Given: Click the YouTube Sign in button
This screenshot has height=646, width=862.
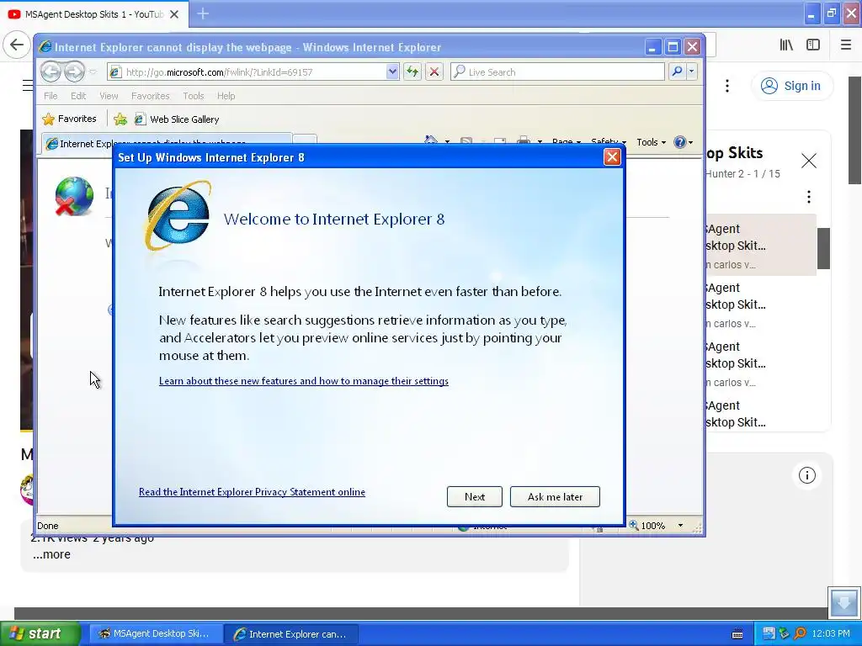Looking at the screenshot, I should click(x=791, y=86).
